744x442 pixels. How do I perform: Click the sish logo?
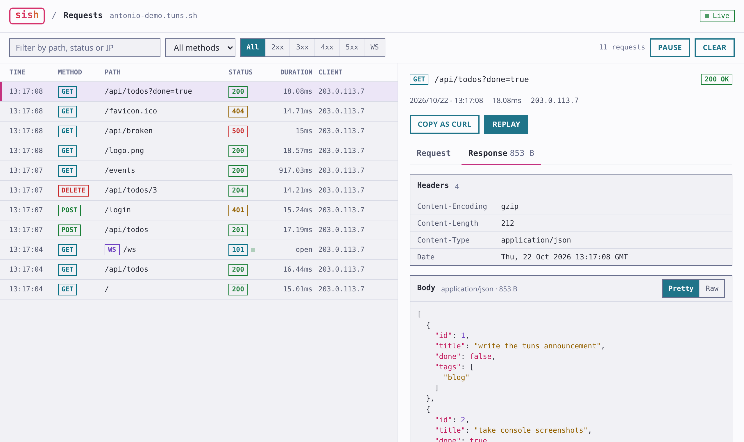(27, 15)
